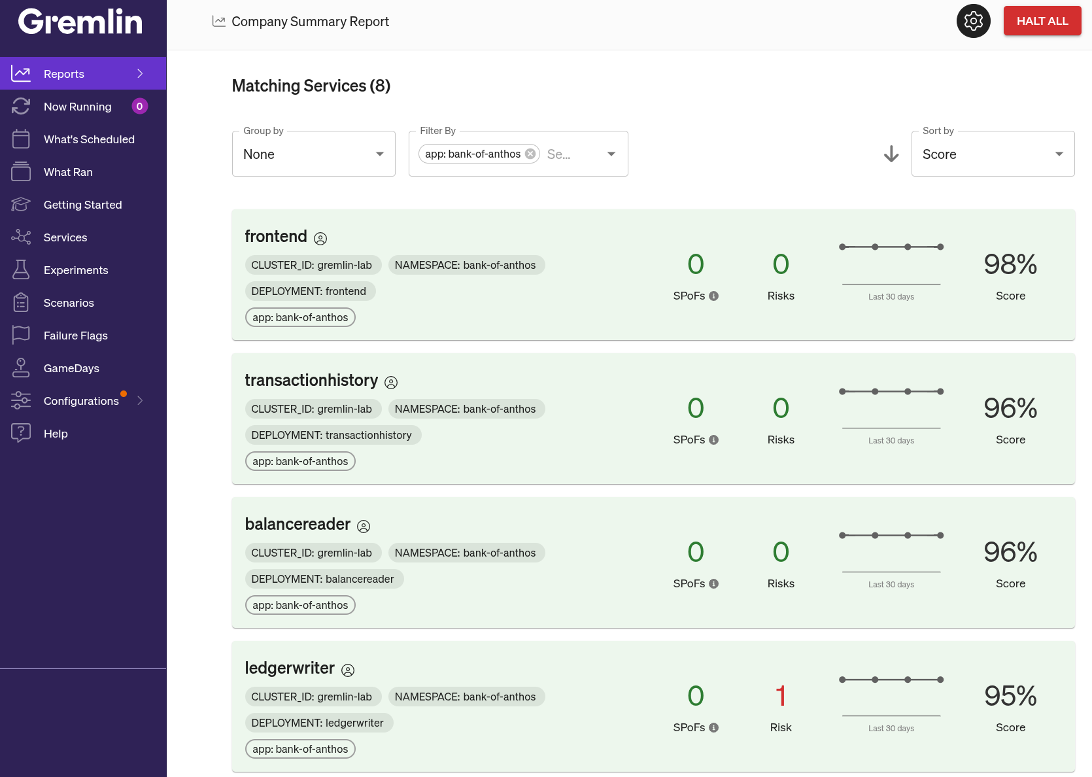
Task: Click the Scenarios clipboard icon
Action: pyautogui.click(x=21, y=303)
